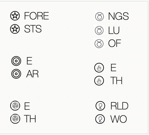Click the STS text label
Screen dimensions: 149x135
pos(33,29)
